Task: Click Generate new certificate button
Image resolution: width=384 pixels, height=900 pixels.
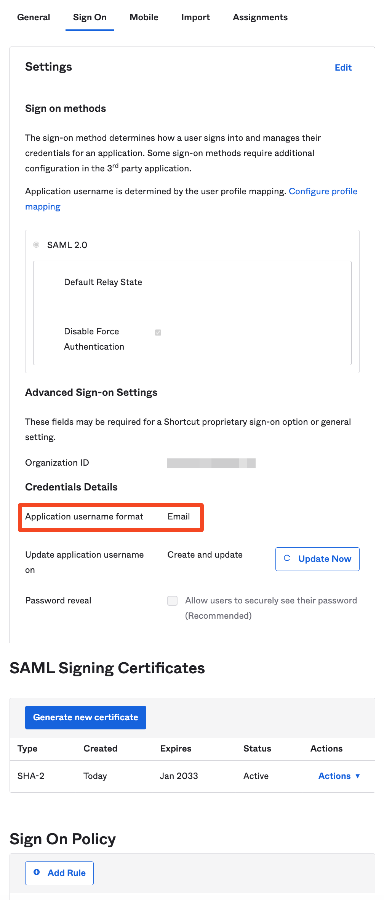Action: (x=86, y=718)
